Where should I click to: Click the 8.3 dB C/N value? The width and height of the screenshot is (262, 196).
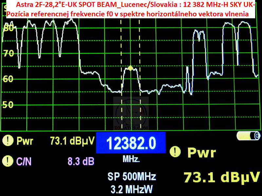coord(81,161)
